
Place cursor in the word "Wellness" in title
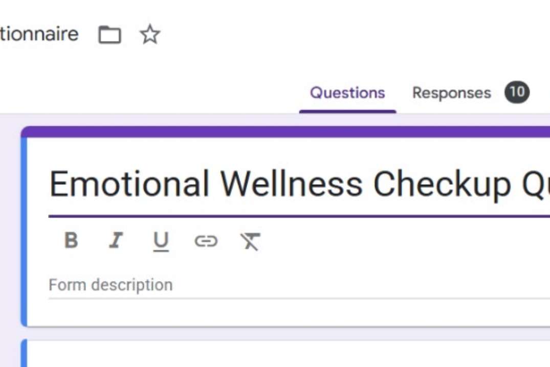(x=291, y=183)
